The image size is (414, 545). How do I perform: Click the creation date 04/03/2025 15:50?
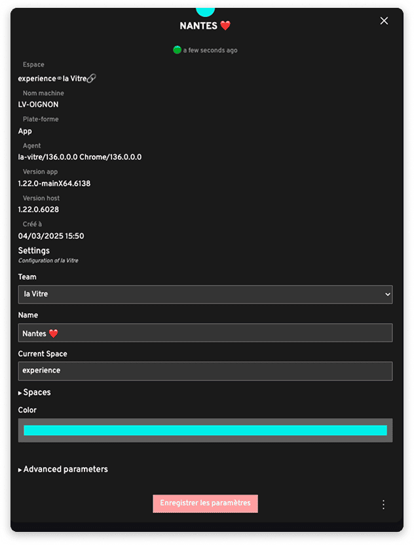[51, 236]
